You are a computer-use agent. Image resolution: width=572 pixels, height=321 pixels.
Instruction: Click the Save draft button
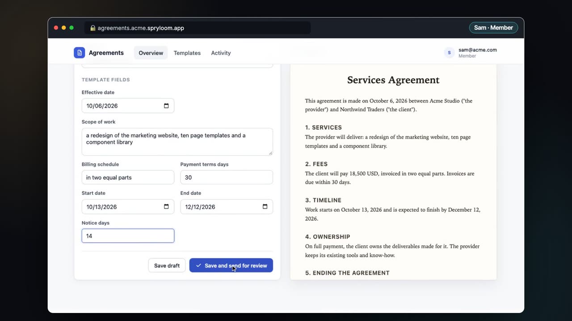167,265
